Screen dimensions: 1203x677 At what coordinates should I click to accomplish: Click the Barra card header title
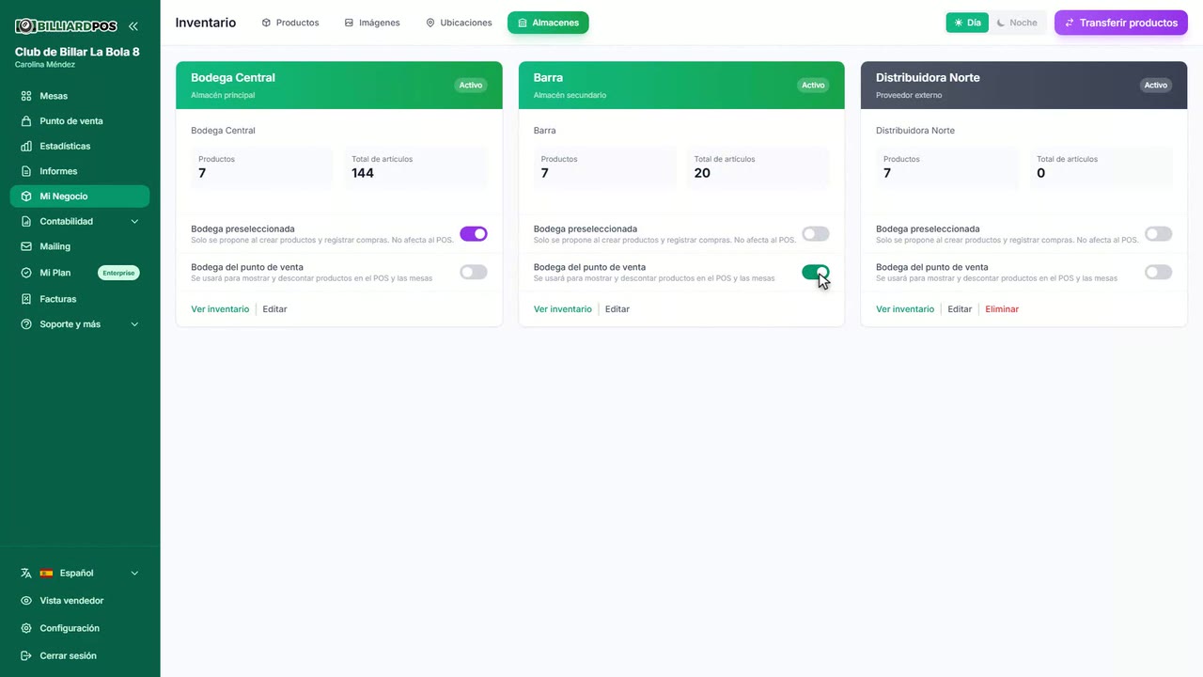548,78
